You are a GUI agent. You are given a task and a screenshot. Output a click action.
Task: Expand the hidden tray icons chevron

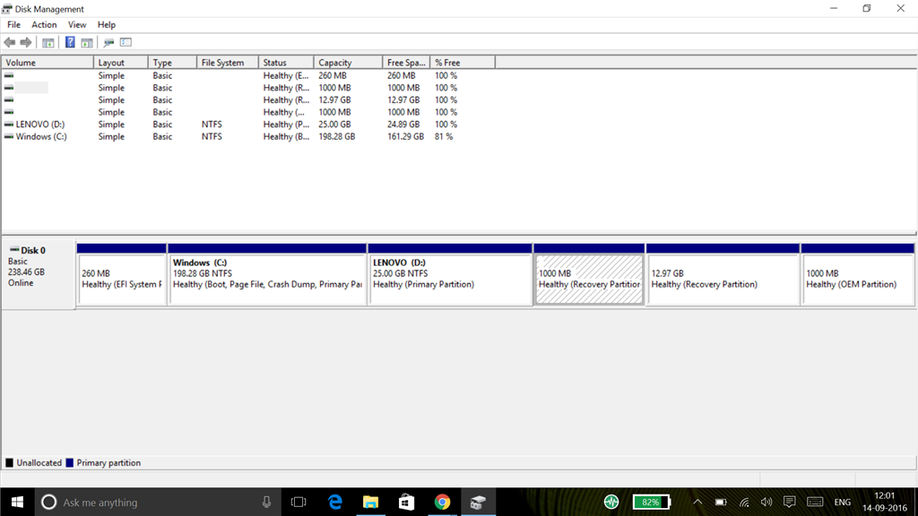coord(697,502)
